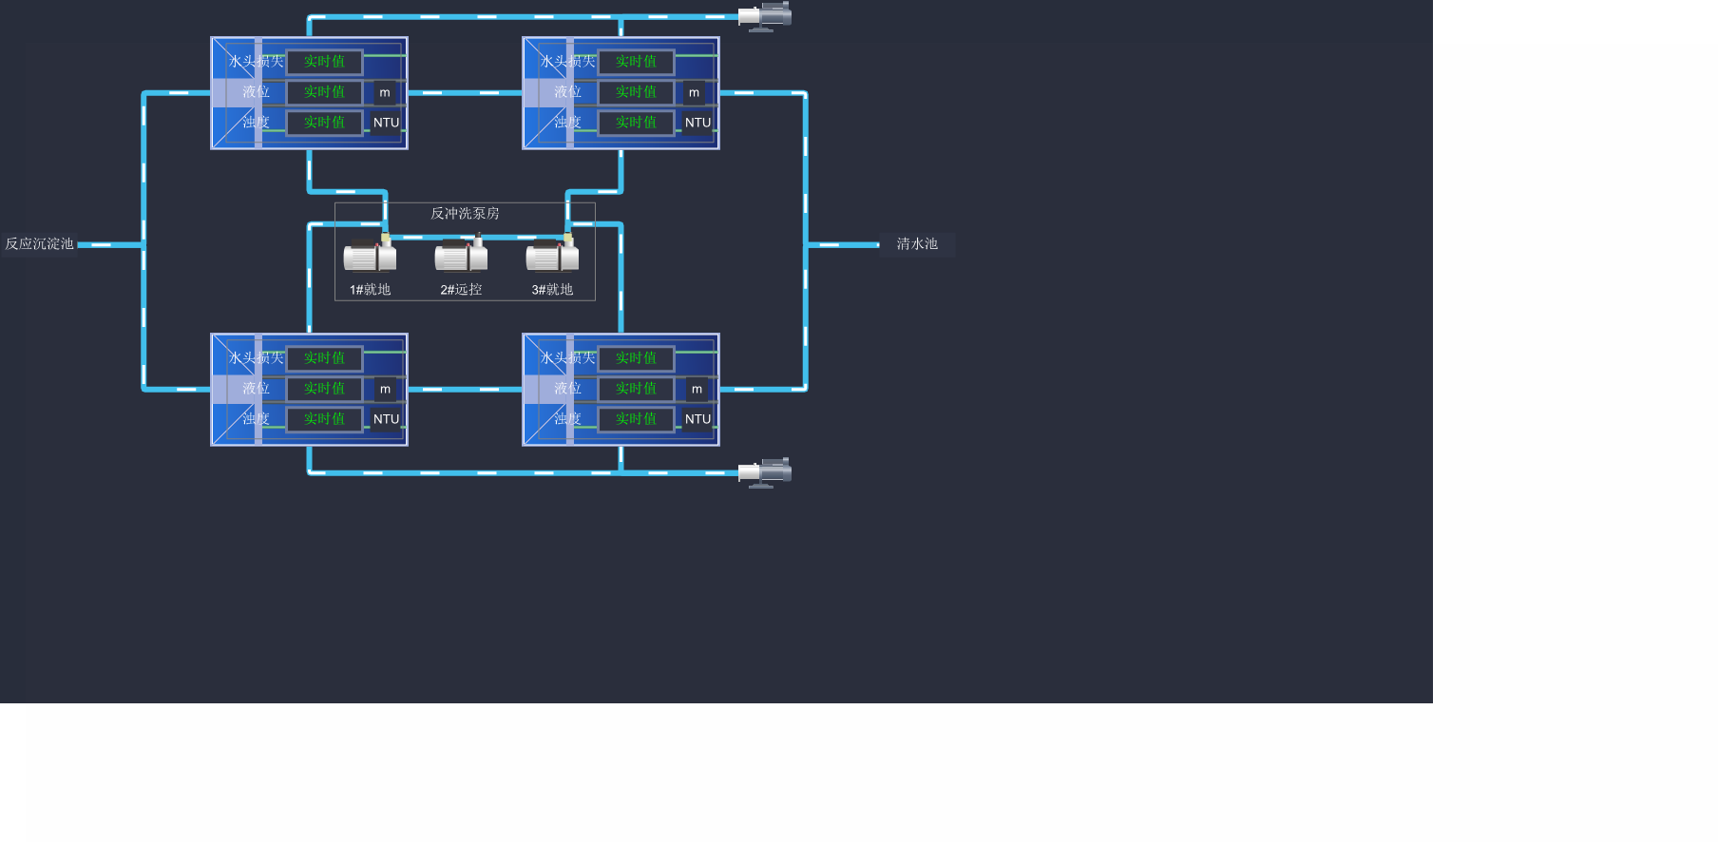Click the pump icon on the top pipeline
The height and width of the screenshot is (844, 1719).
(765, 16)
